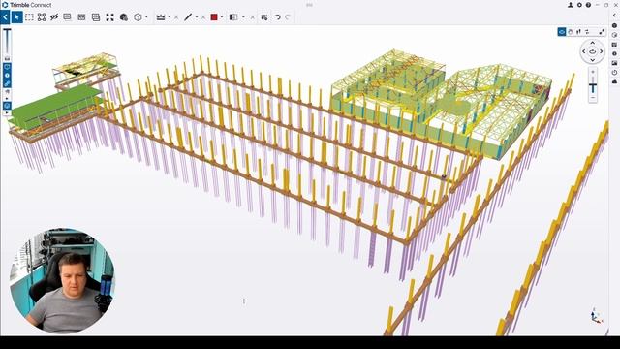This screenshot has height=349, width=620.
Task: Toggle the info icon in left panel
Action: [7, 76]
